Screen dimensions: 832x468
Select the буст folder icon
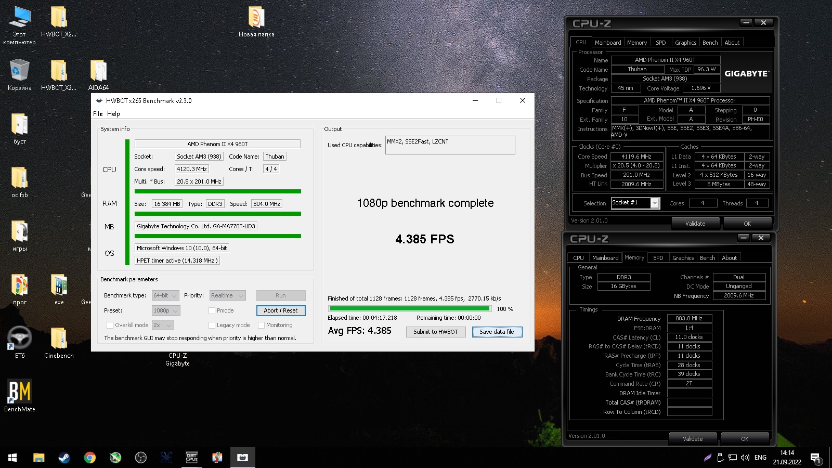(19, 129)
